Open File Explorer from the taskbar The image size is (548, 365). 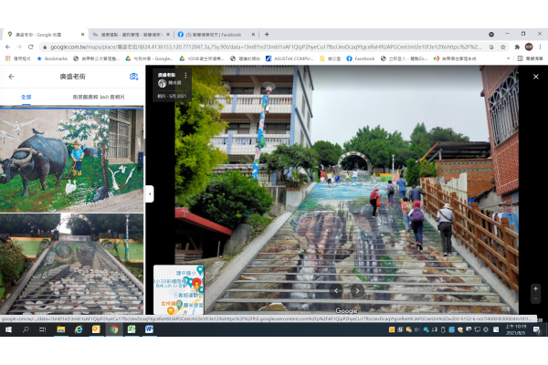pos(61,329)
